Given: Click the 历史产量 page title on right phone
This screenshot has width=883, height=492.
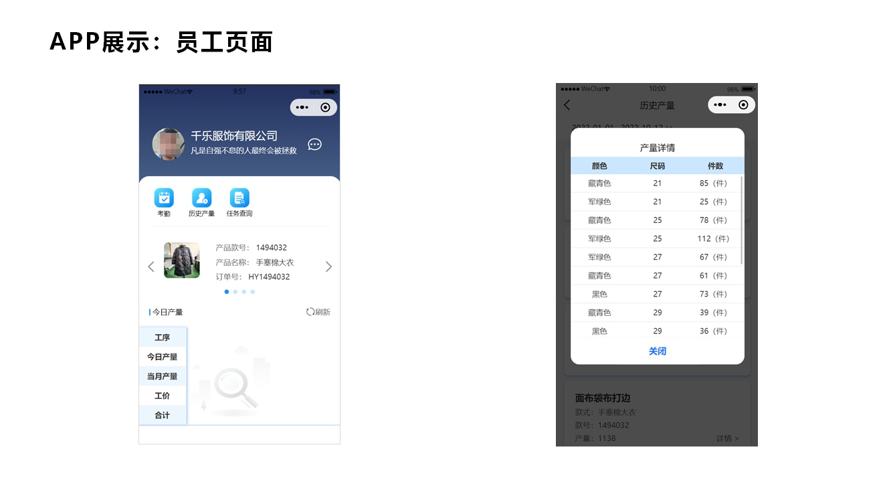Looking at the screenshot, I should (657, 105).
